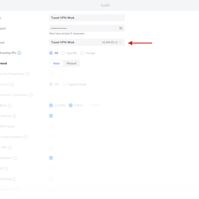Screen dimensions: 199x199
Task: Open the UAPSD info icon
Action: pos(6,168)
